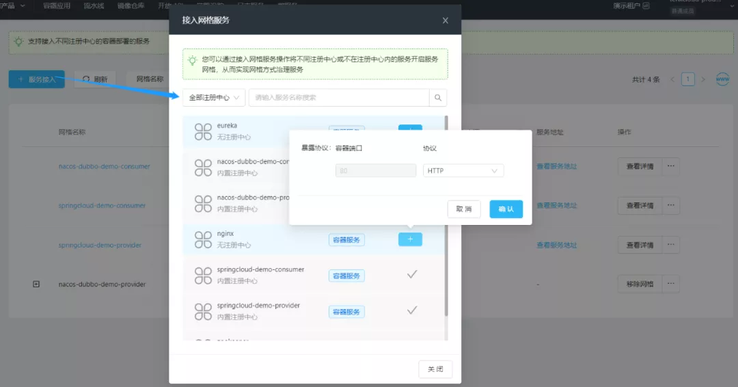Click the 网格名称 column header
This screenshot has height=387, width=738.
point(72,132)
